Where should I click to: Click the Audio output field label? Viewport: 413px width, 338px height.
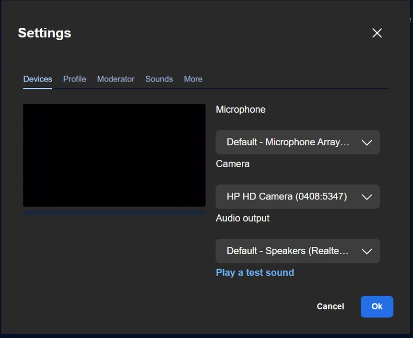(242, 218)
